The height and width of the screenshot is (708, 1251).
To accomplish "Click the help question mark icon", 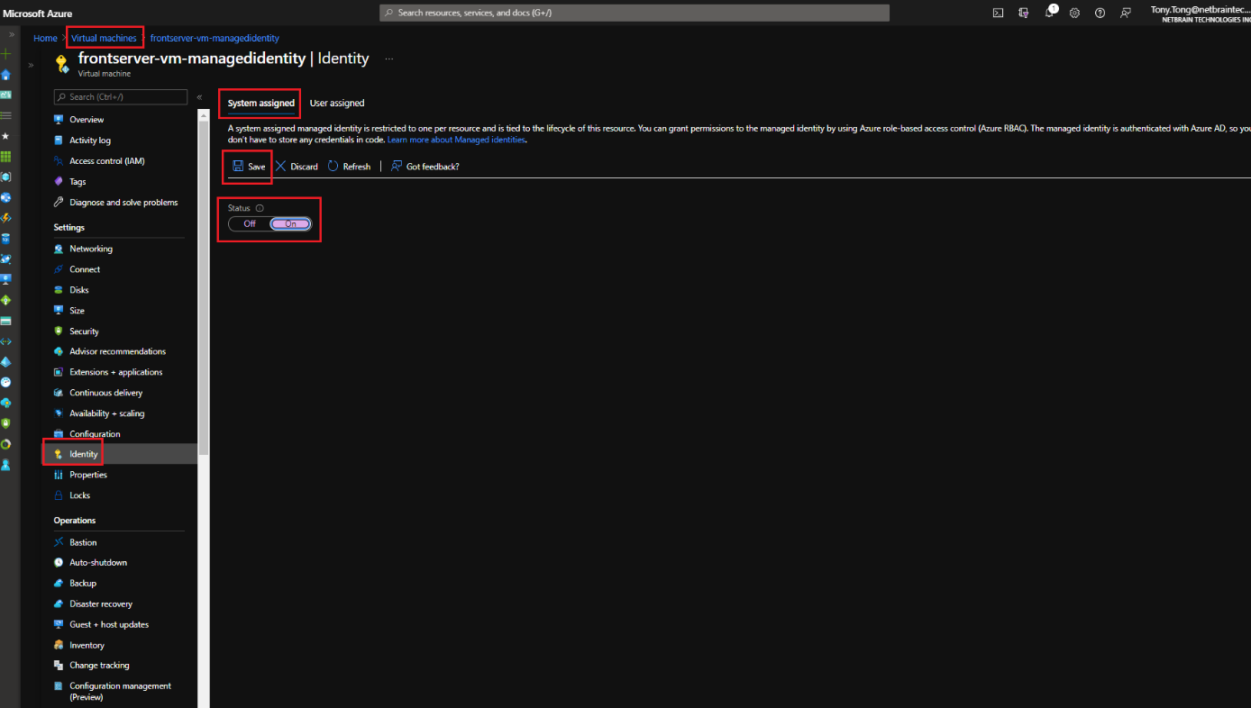I will (1100, 13).
